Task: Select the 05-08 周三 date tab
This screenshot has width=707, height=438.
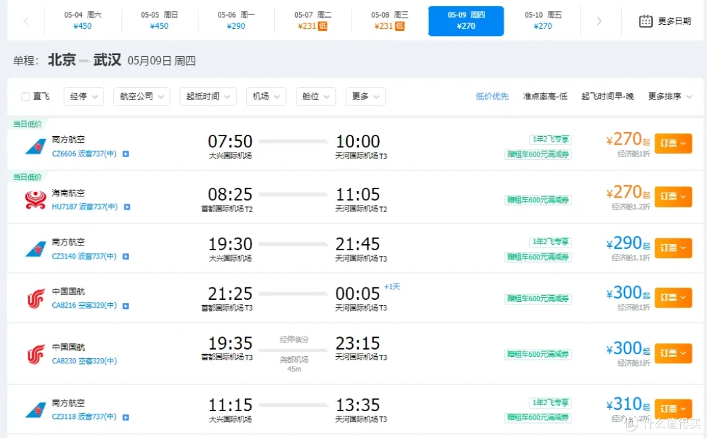Action: (x=389, y=21)
